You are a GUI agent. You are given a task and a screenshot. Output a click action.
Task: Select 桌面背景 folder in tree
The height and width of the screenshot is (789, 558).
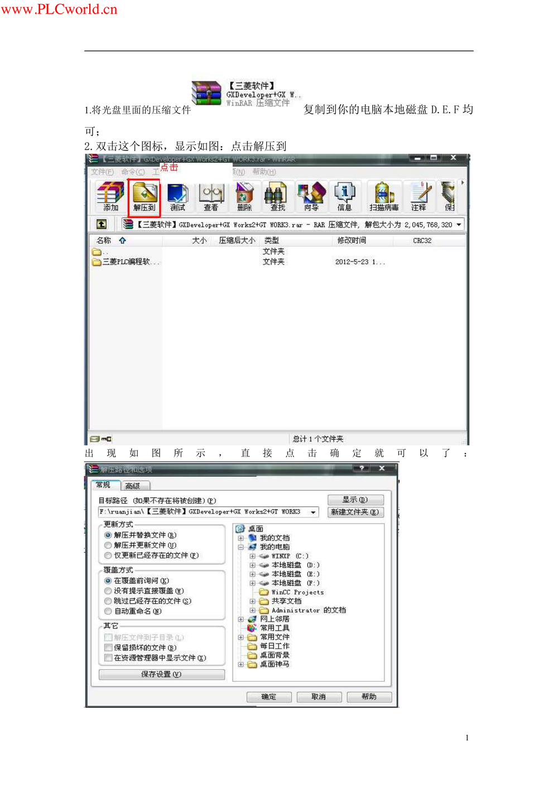(x=275, y=655)
